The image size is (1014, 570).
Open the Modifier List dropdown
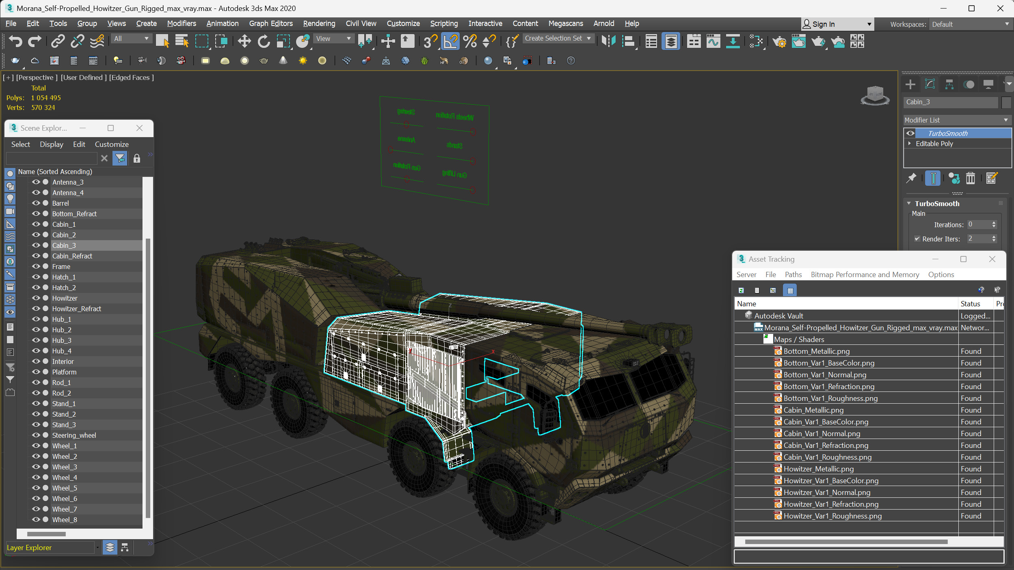pos(956,120)
